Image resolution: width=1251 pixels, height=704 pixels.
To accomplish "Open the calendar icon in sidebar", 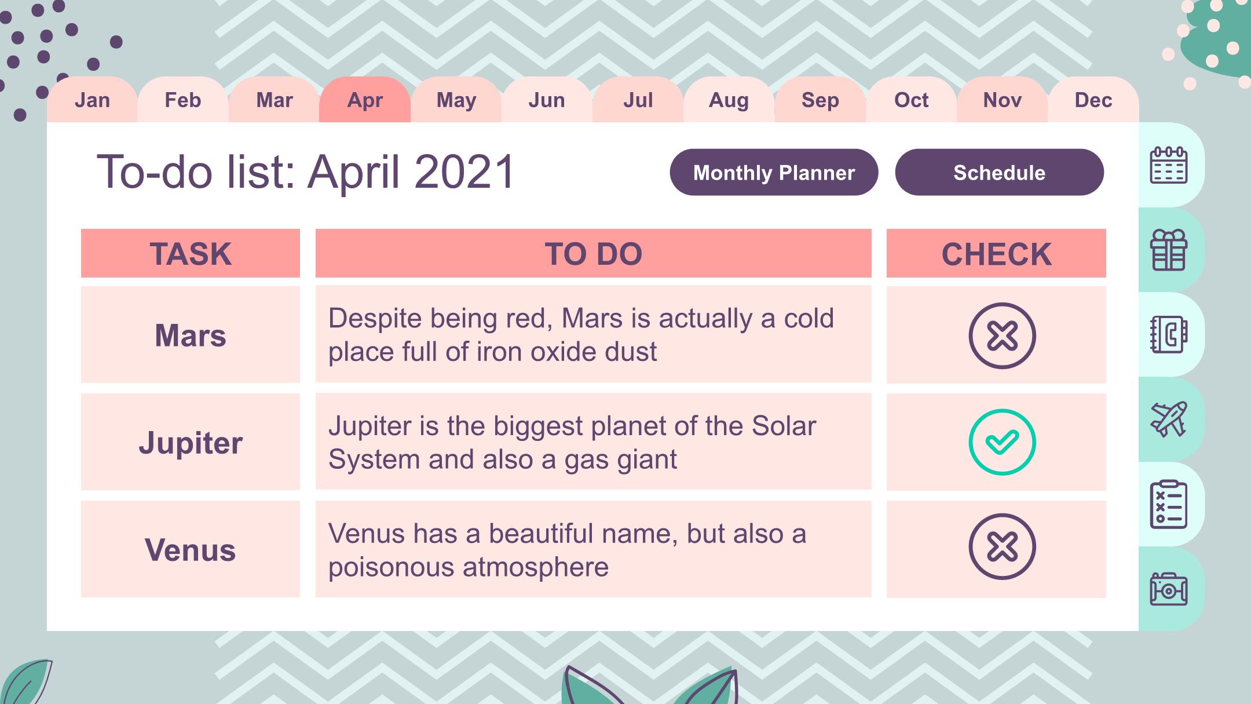I will tap(1168, 165).
